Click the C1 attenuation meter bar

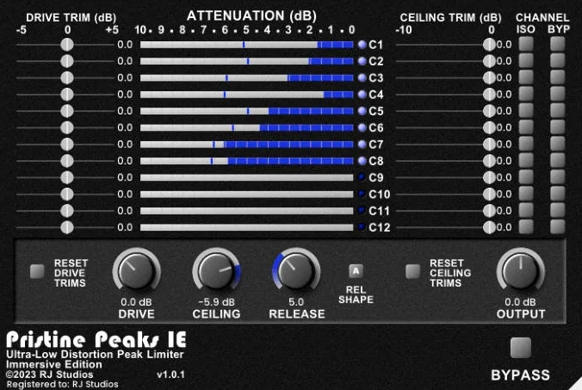pos(247,45)
